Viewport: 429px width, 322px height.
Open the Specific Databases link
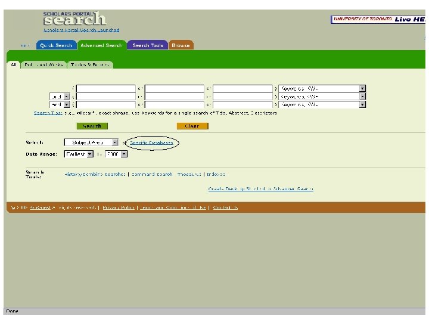click(151, 143)
